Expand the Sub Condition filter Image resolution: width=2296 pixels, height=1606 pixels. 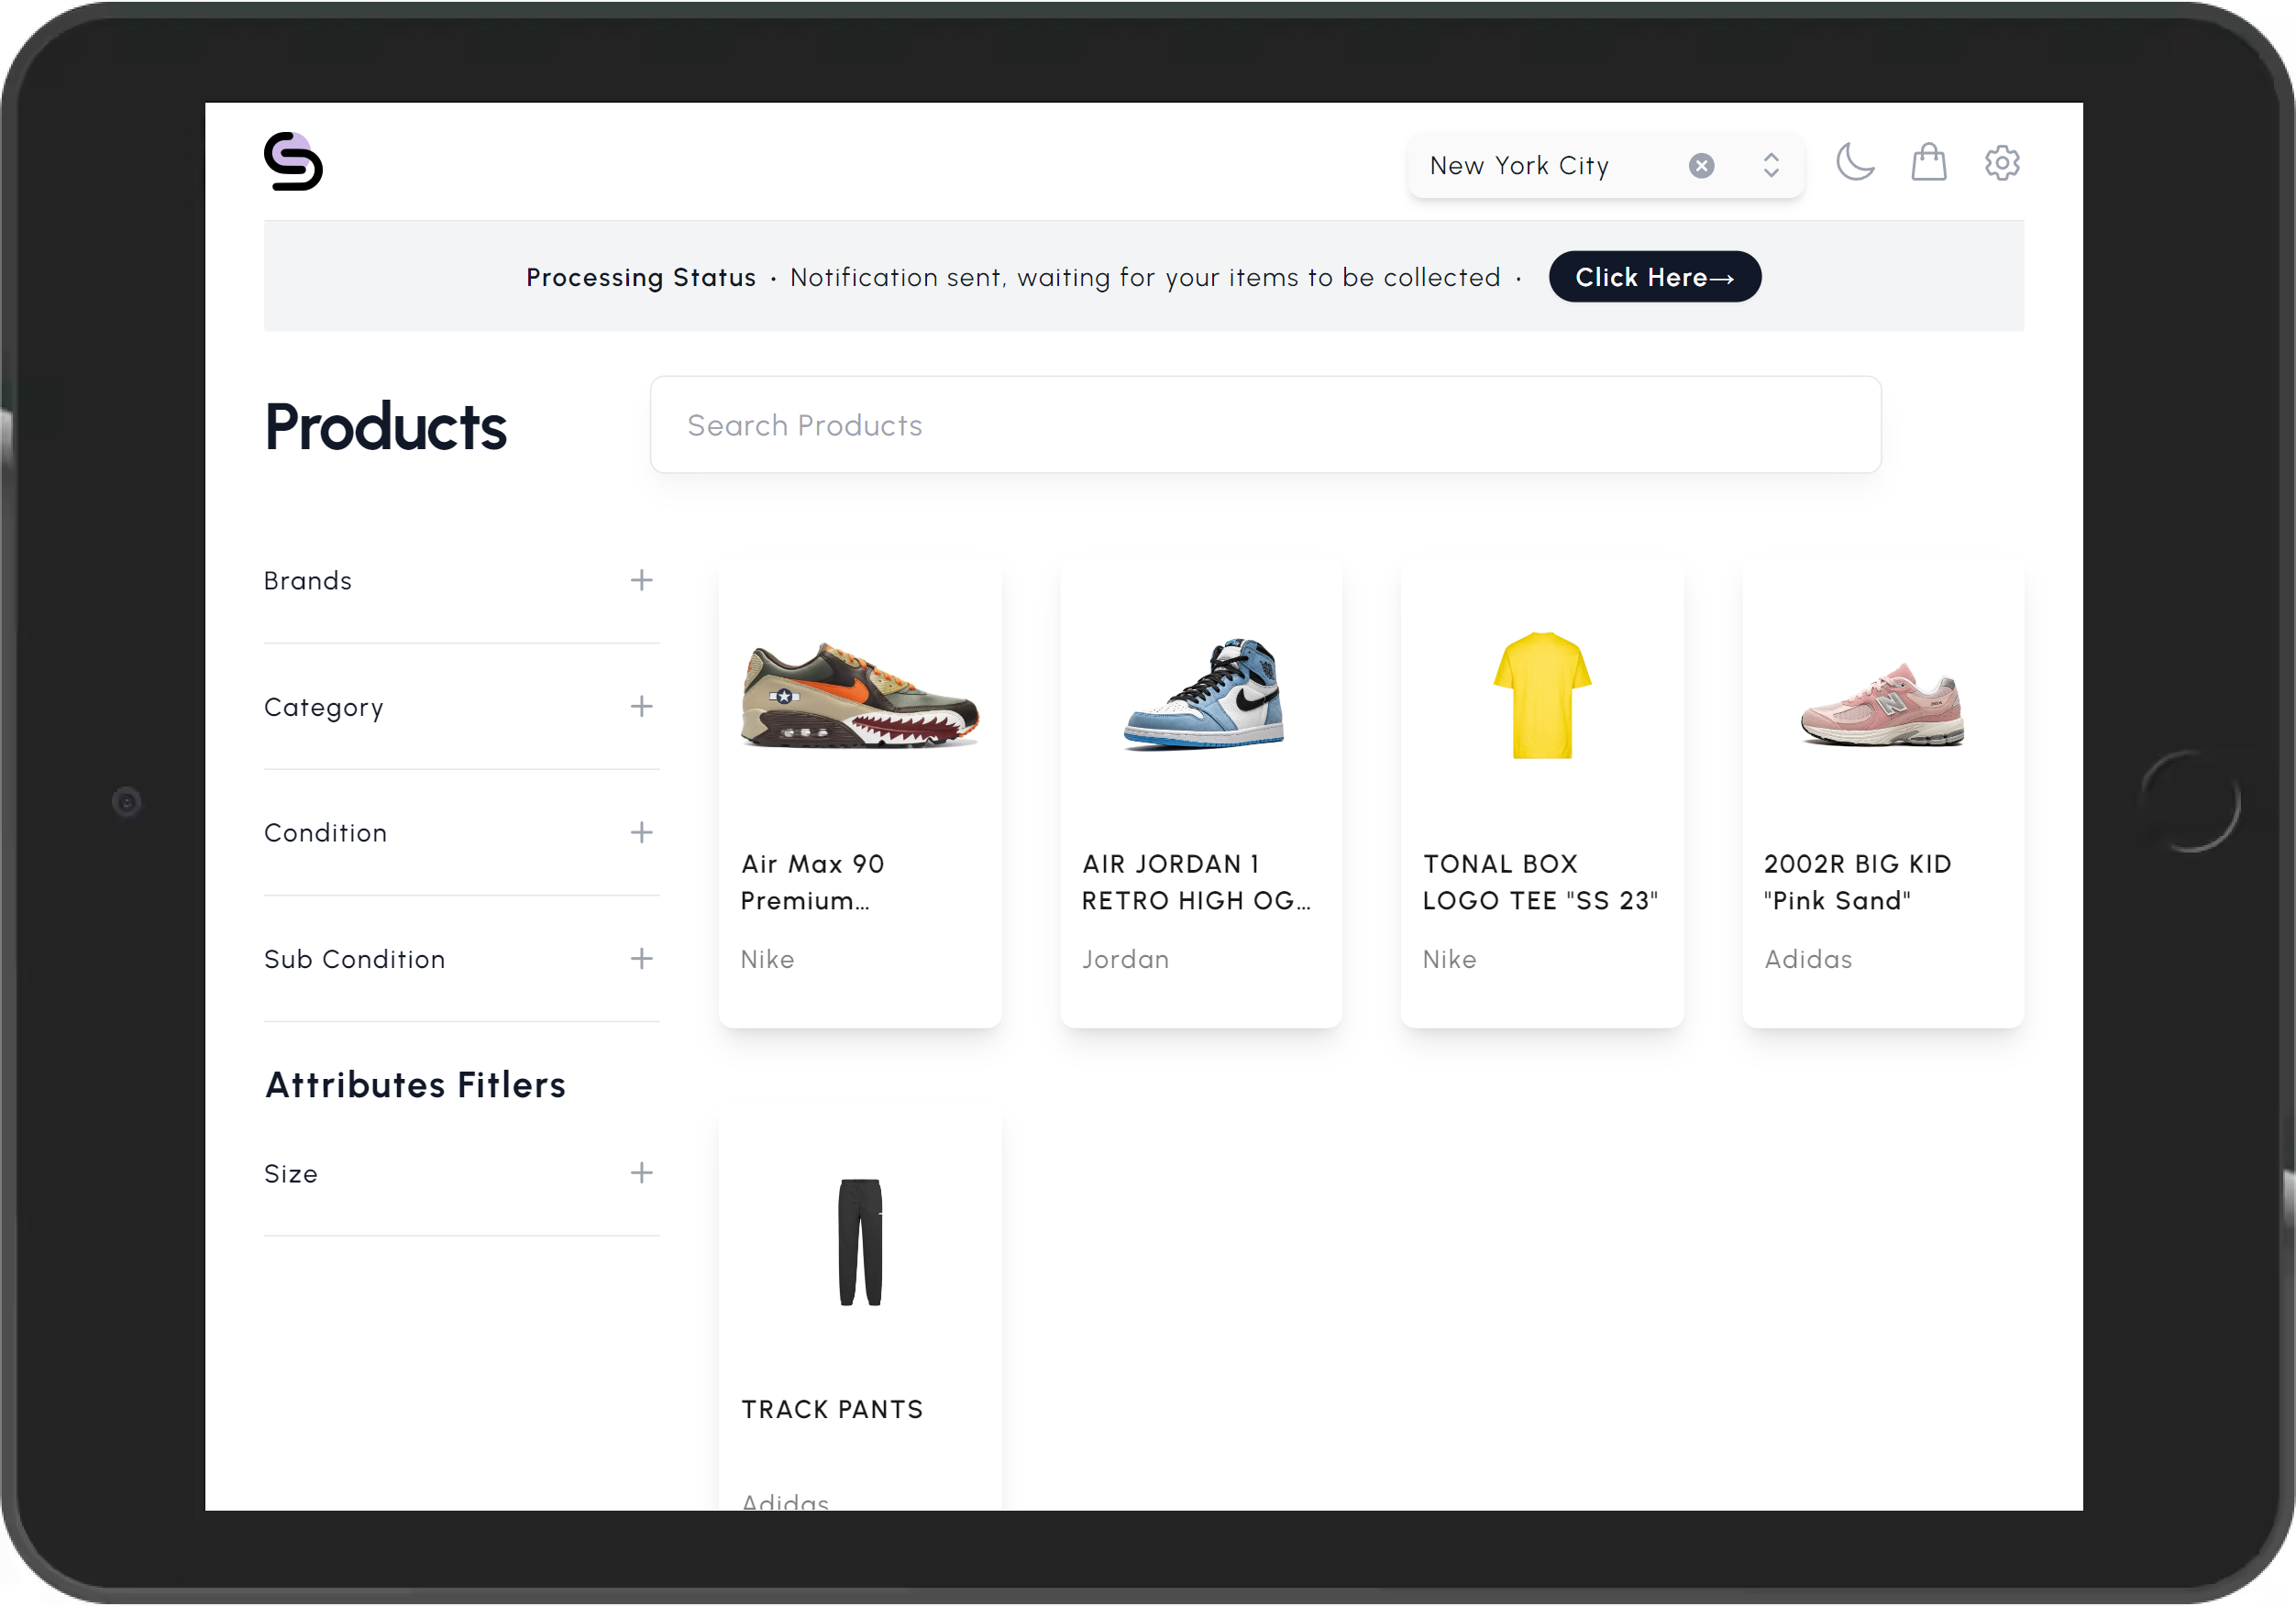[x=641, y=958]
